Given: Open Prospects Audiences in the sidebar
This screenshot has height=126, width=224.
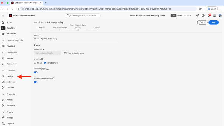Looking at the screenshot, I should point(10,105).
